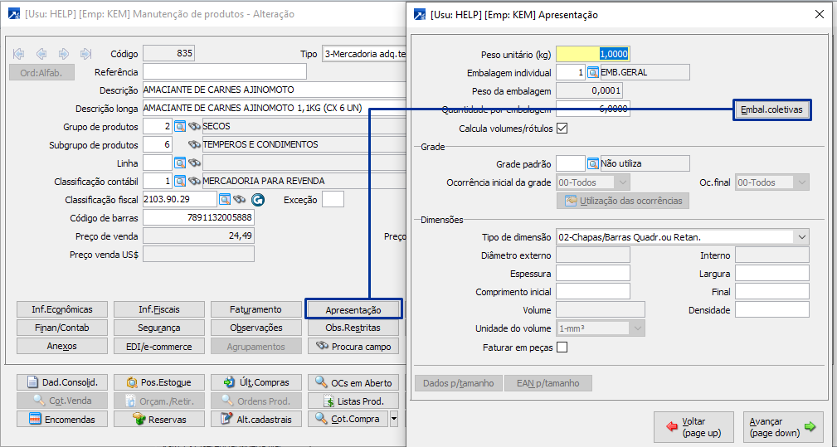Click the lookup icon beside Grupo de produtos
Screen dimensions: 837x447
click(x=180, y=126)
